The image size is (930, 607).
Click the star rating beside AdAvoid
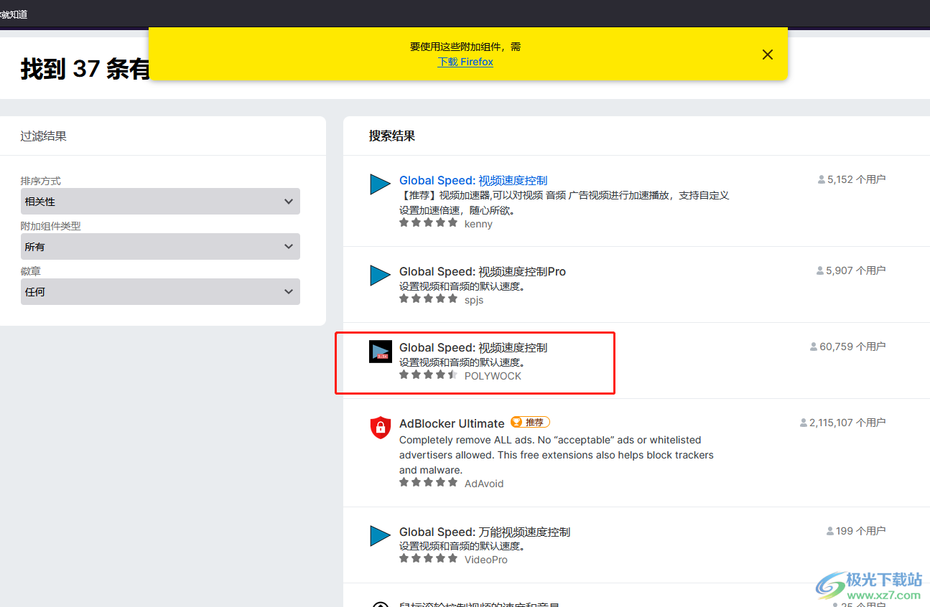tap(428, 483)
